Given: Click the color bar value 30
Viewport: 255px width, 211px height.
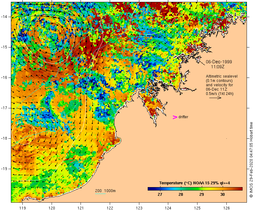Looking at the screenshot, I should coord(222,194).
